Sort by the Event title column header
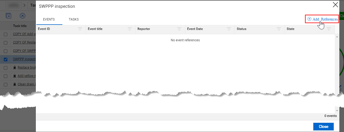 95,29
